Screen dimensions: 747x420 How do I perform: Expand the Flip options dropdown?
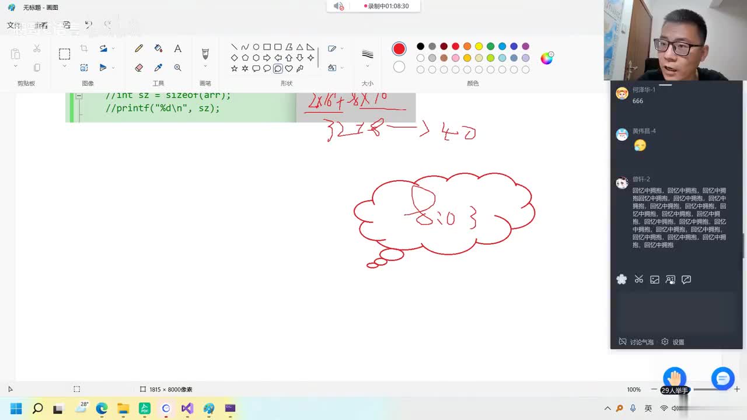click(113, 68)
